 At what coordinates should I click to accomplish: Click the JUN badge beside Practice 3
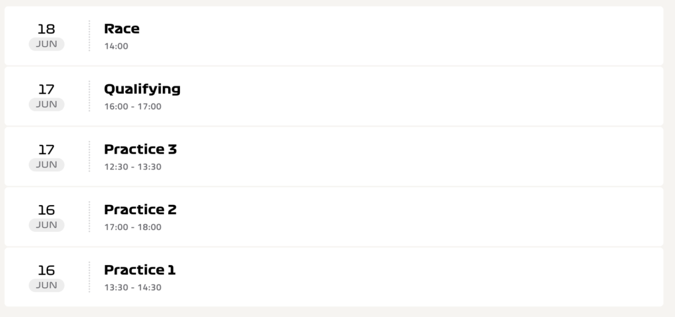click(x=47, y=165)
